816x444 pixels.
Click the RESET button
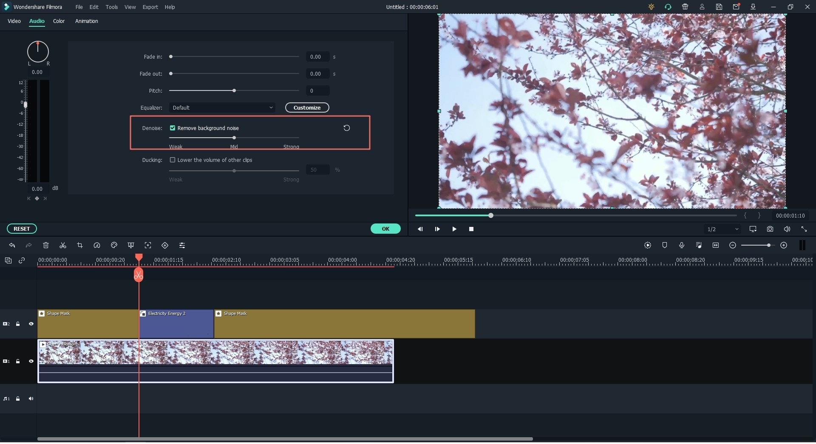pos(22,229)
